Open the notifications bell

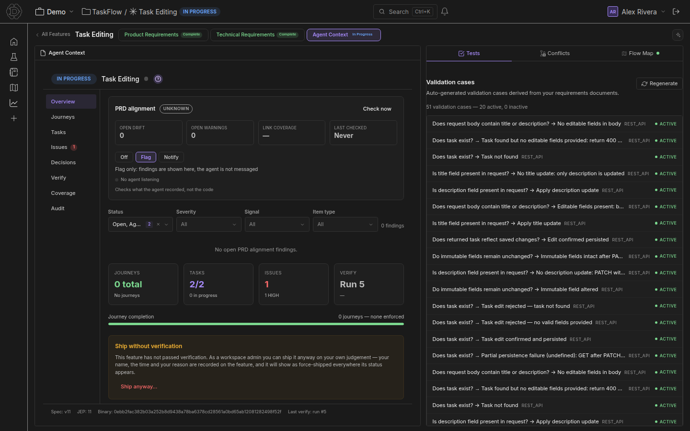coord(445,11)
